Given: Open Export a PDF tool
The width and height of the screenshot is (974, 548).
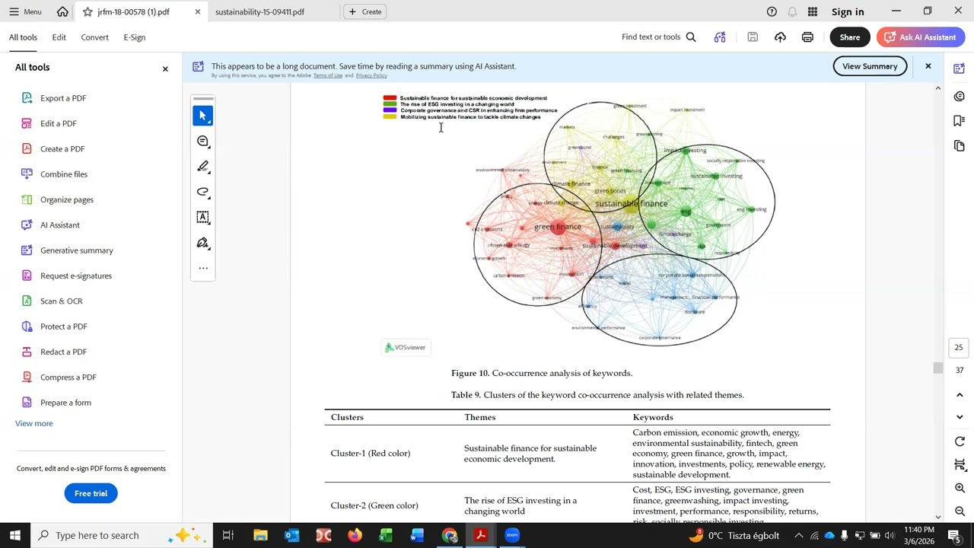Looking at the screenshot, I should tap(63, 98).
